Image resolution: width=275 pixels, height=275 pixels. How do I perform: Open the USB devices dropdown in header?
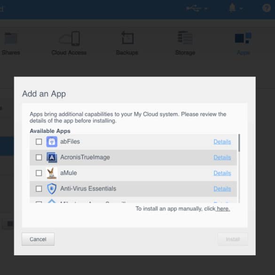coord(196,8)
